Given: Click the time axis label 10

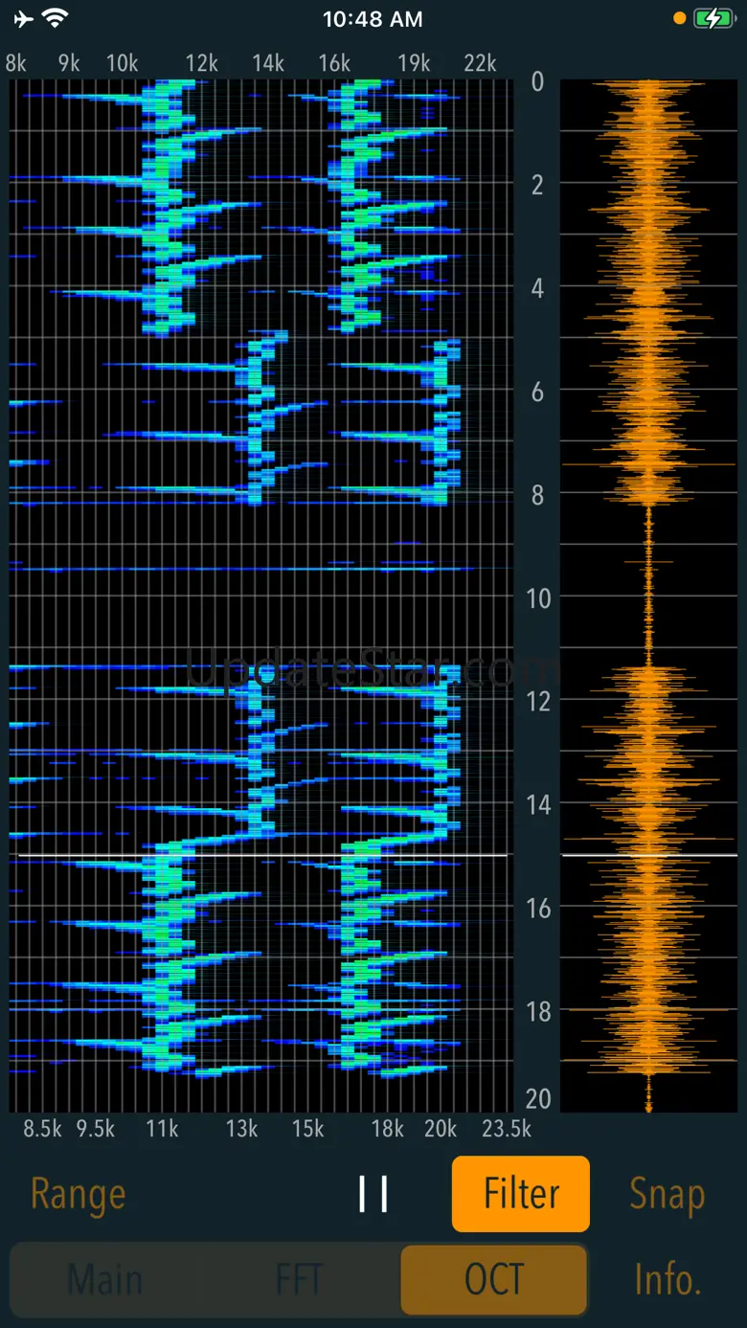Looking at the screenshot, I should [538, 598].
